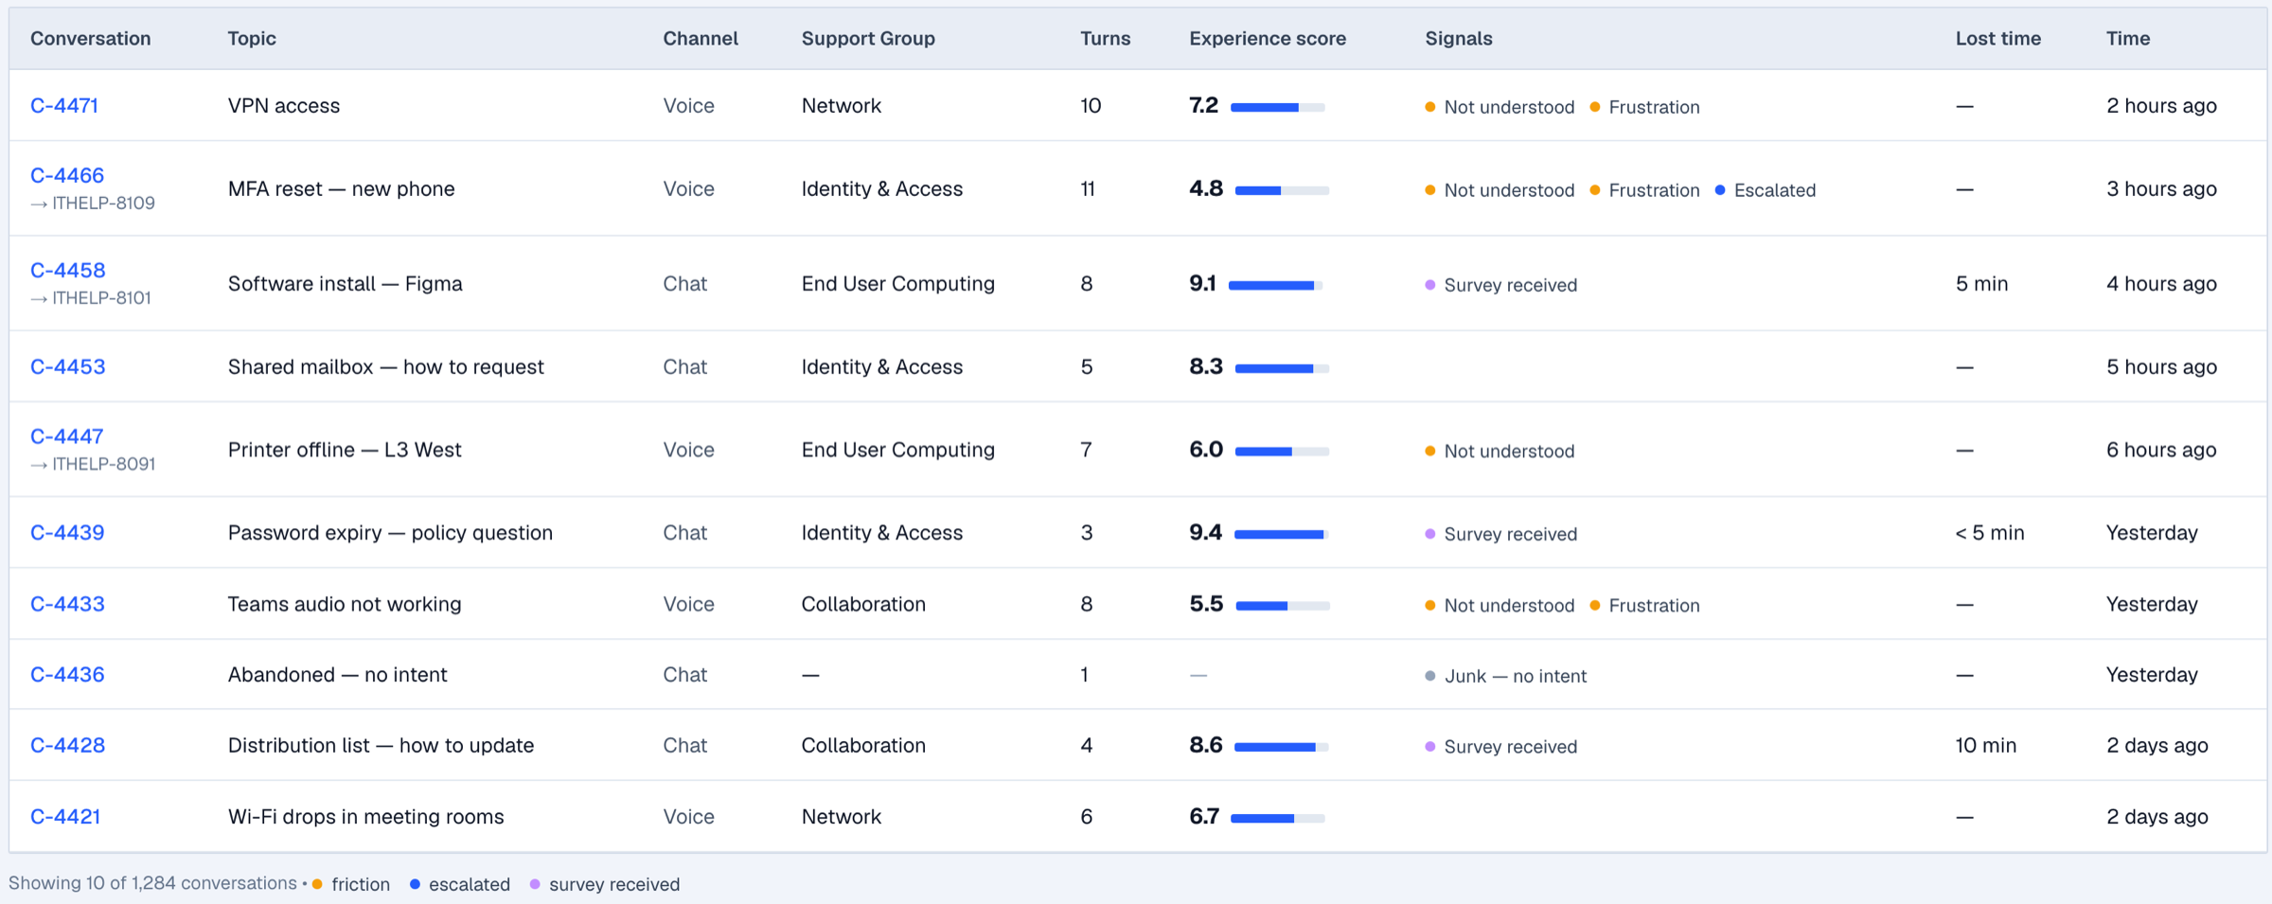
Task: Click the experience score bar for 4.8
Action: (x=1282, y=191)
